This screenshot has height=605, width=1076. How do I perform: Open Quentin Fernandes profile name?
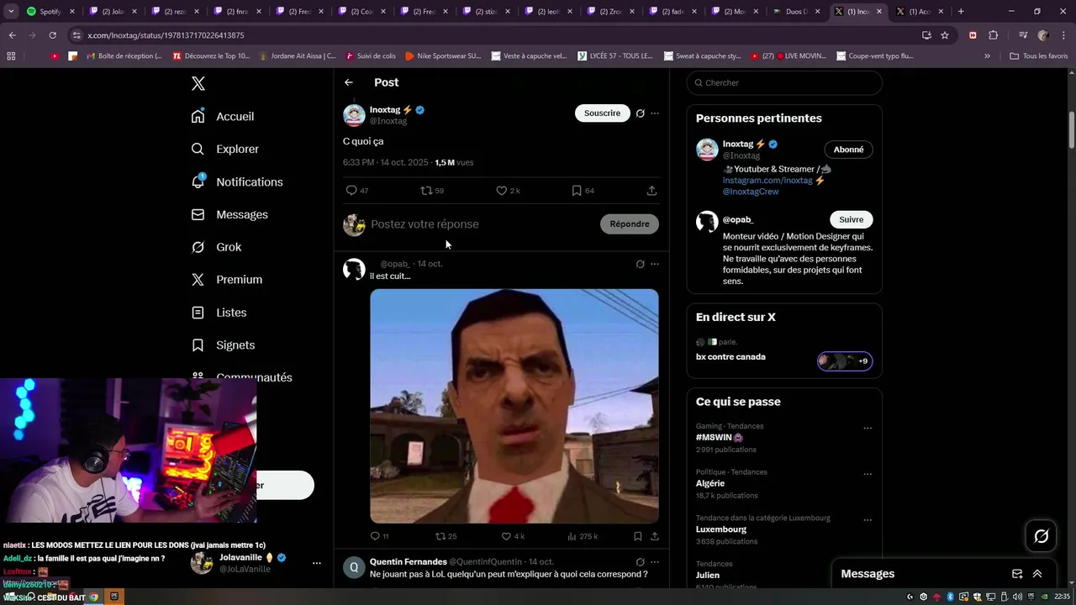409,561
